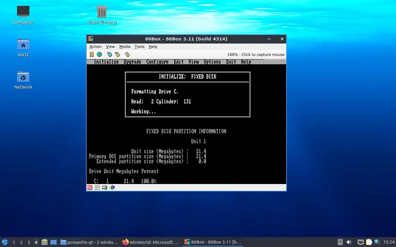The image size is (396, 247).
Task: Open the Lubuntu start menu icon
Action: click(5, 242)
